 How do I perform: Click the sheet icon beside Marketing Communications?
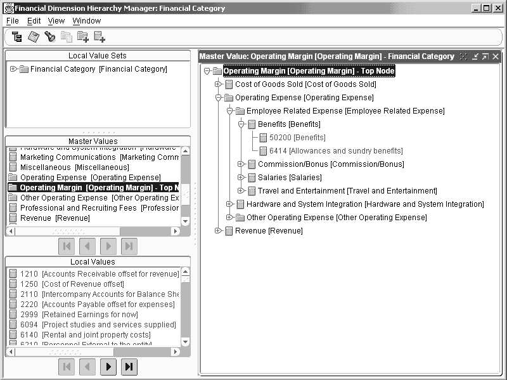(x=13, y=157)
